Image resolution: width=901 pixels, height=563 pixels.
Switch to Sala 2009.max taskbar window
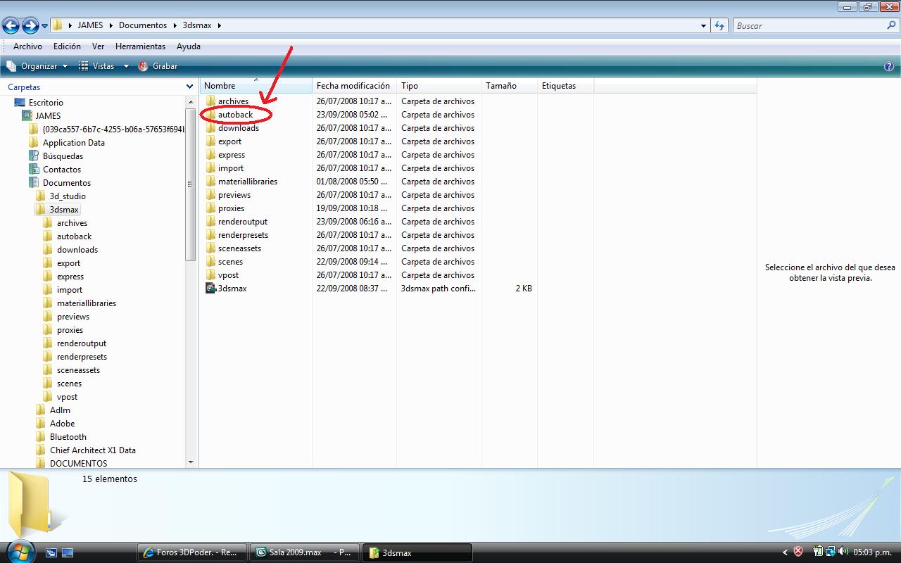(304, 552)
